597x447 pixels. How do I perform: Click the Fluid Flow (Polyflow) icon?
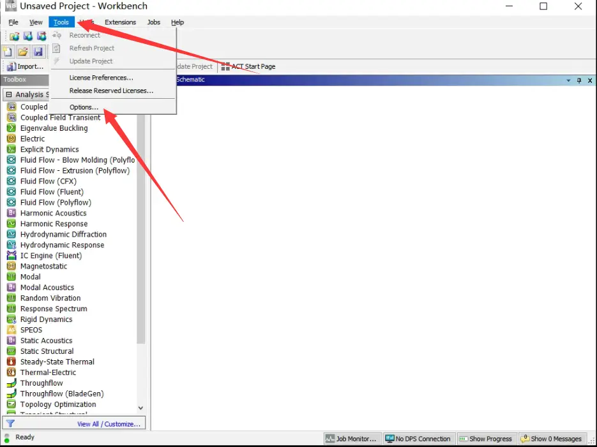(11, 203)
